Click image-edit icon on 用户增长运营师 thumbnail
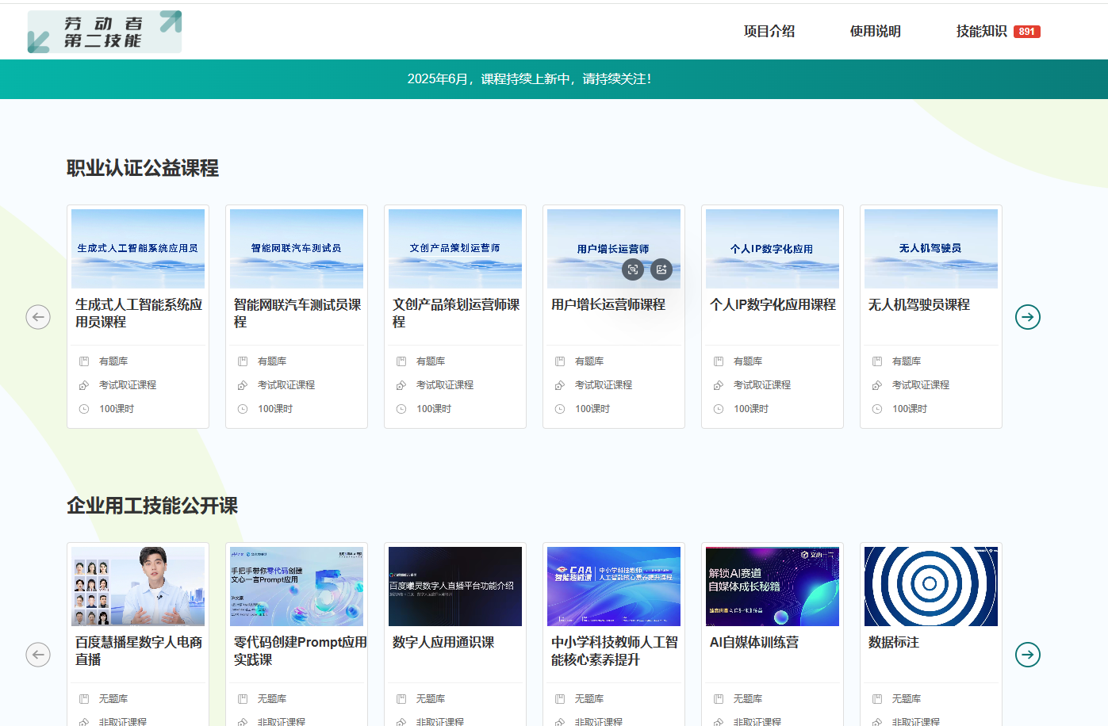Screen dimensions: 1108x726 click(x=661, y=269)
